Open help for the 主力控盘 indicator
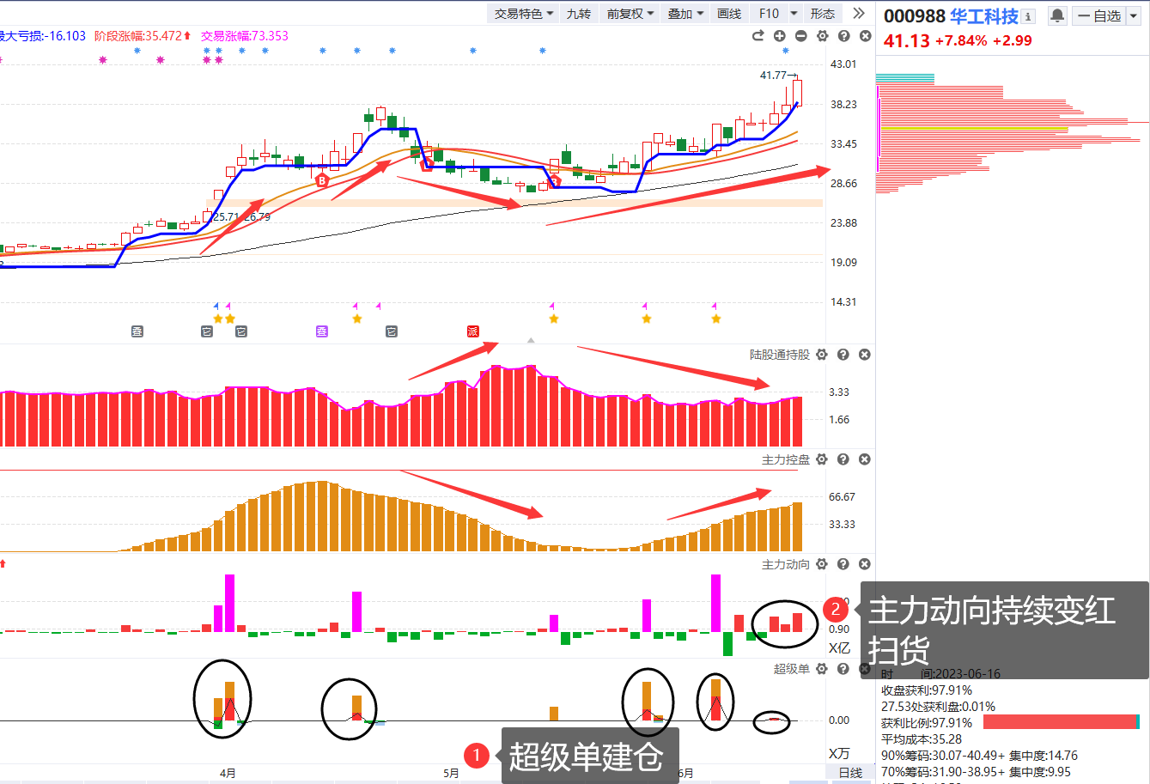This screenshot has height=784, width=1150. coord(843,459)
